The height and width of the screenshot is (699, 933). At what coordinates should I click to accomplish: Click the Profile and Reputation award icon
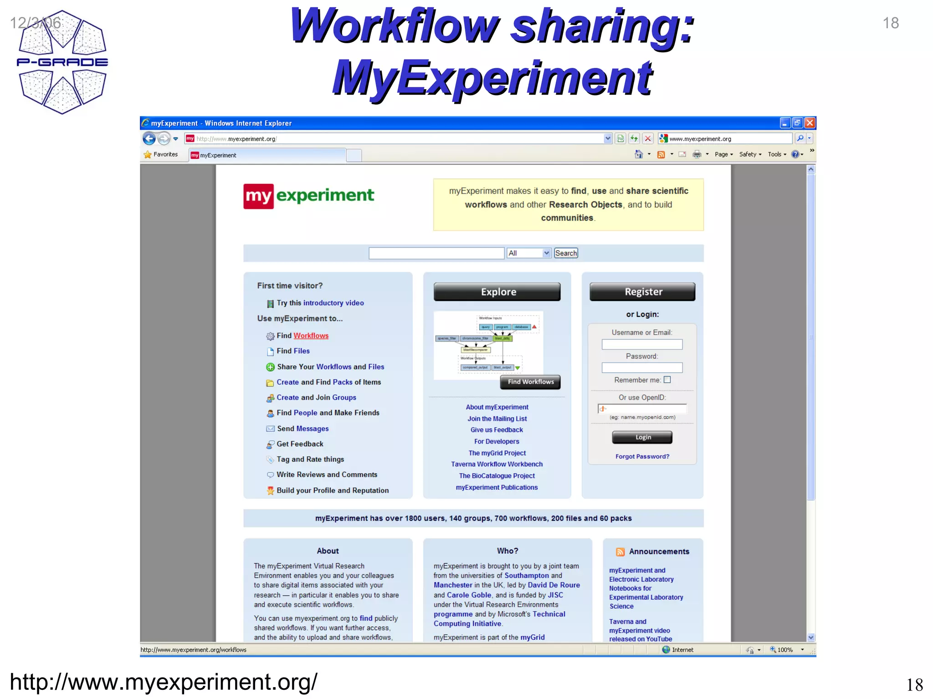click(270, 491)
